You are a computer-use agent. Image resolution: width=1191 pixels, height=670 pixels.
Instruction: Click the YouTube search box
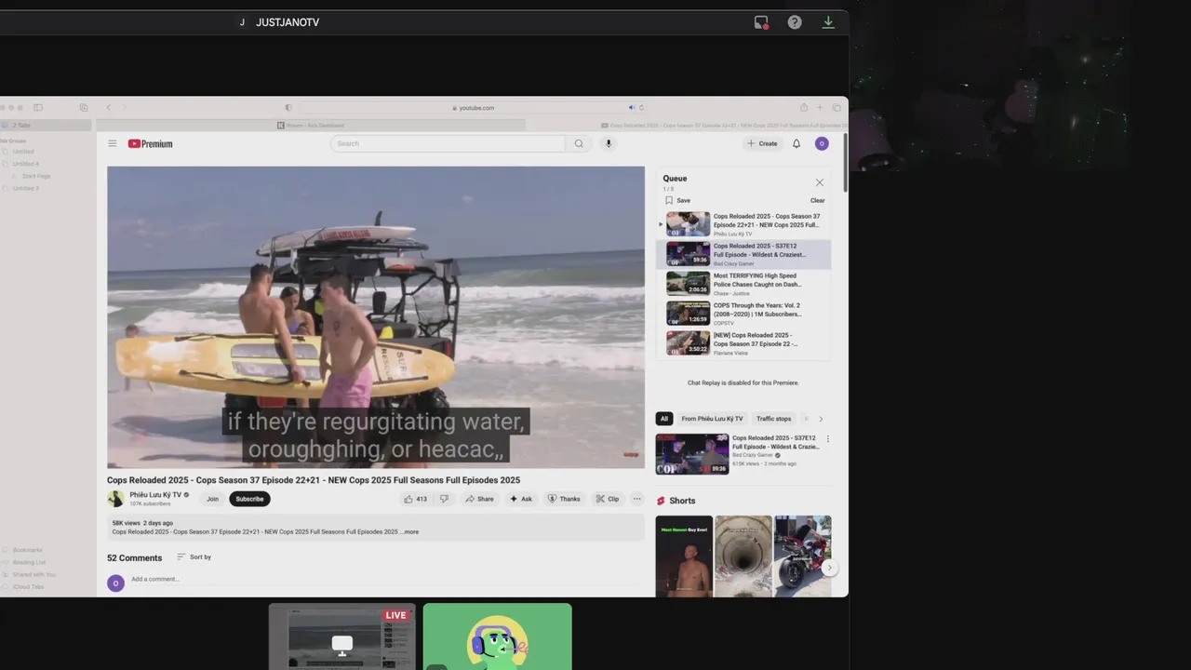pyautogui.click(x=448, y=143)
